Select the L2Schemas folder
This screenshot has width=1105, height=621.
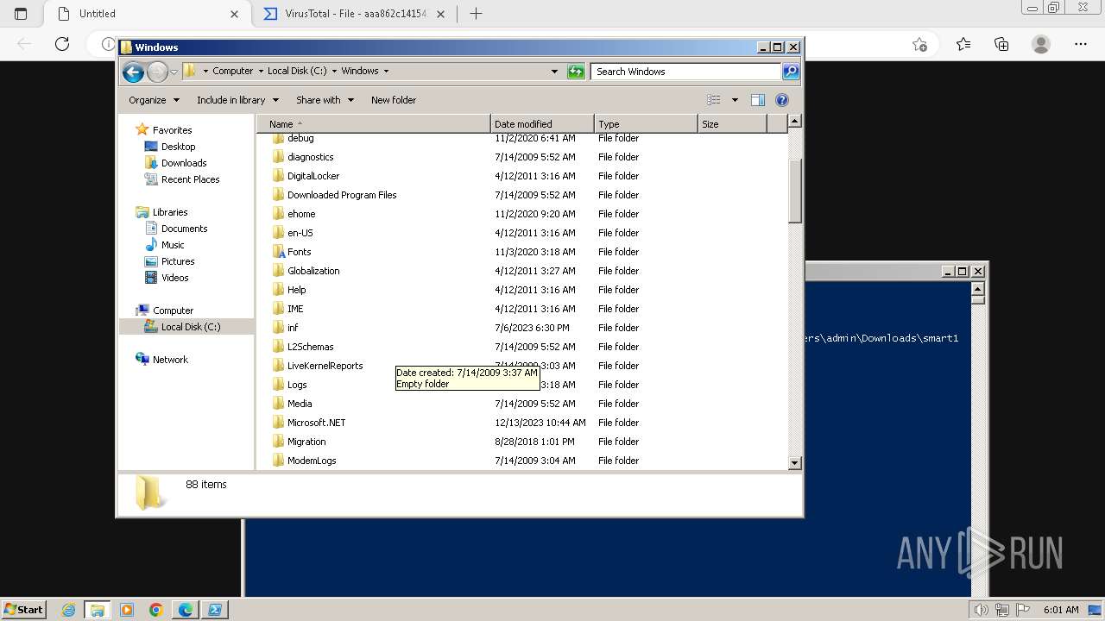coord(310,347)
